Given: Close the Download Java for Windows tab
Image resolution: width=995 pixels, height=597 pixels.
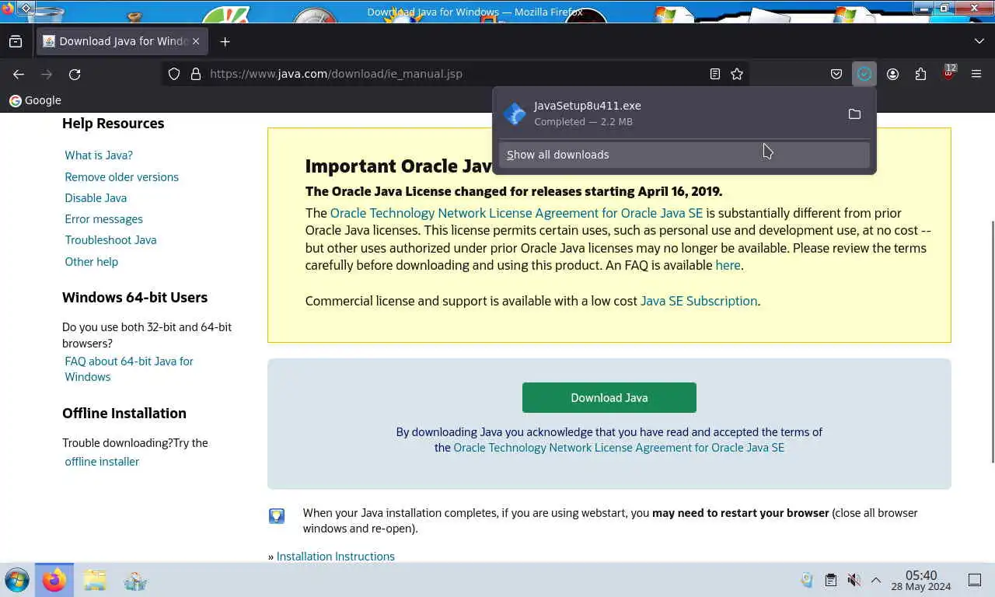Looking at the screenshot, I should click(196, 41).
